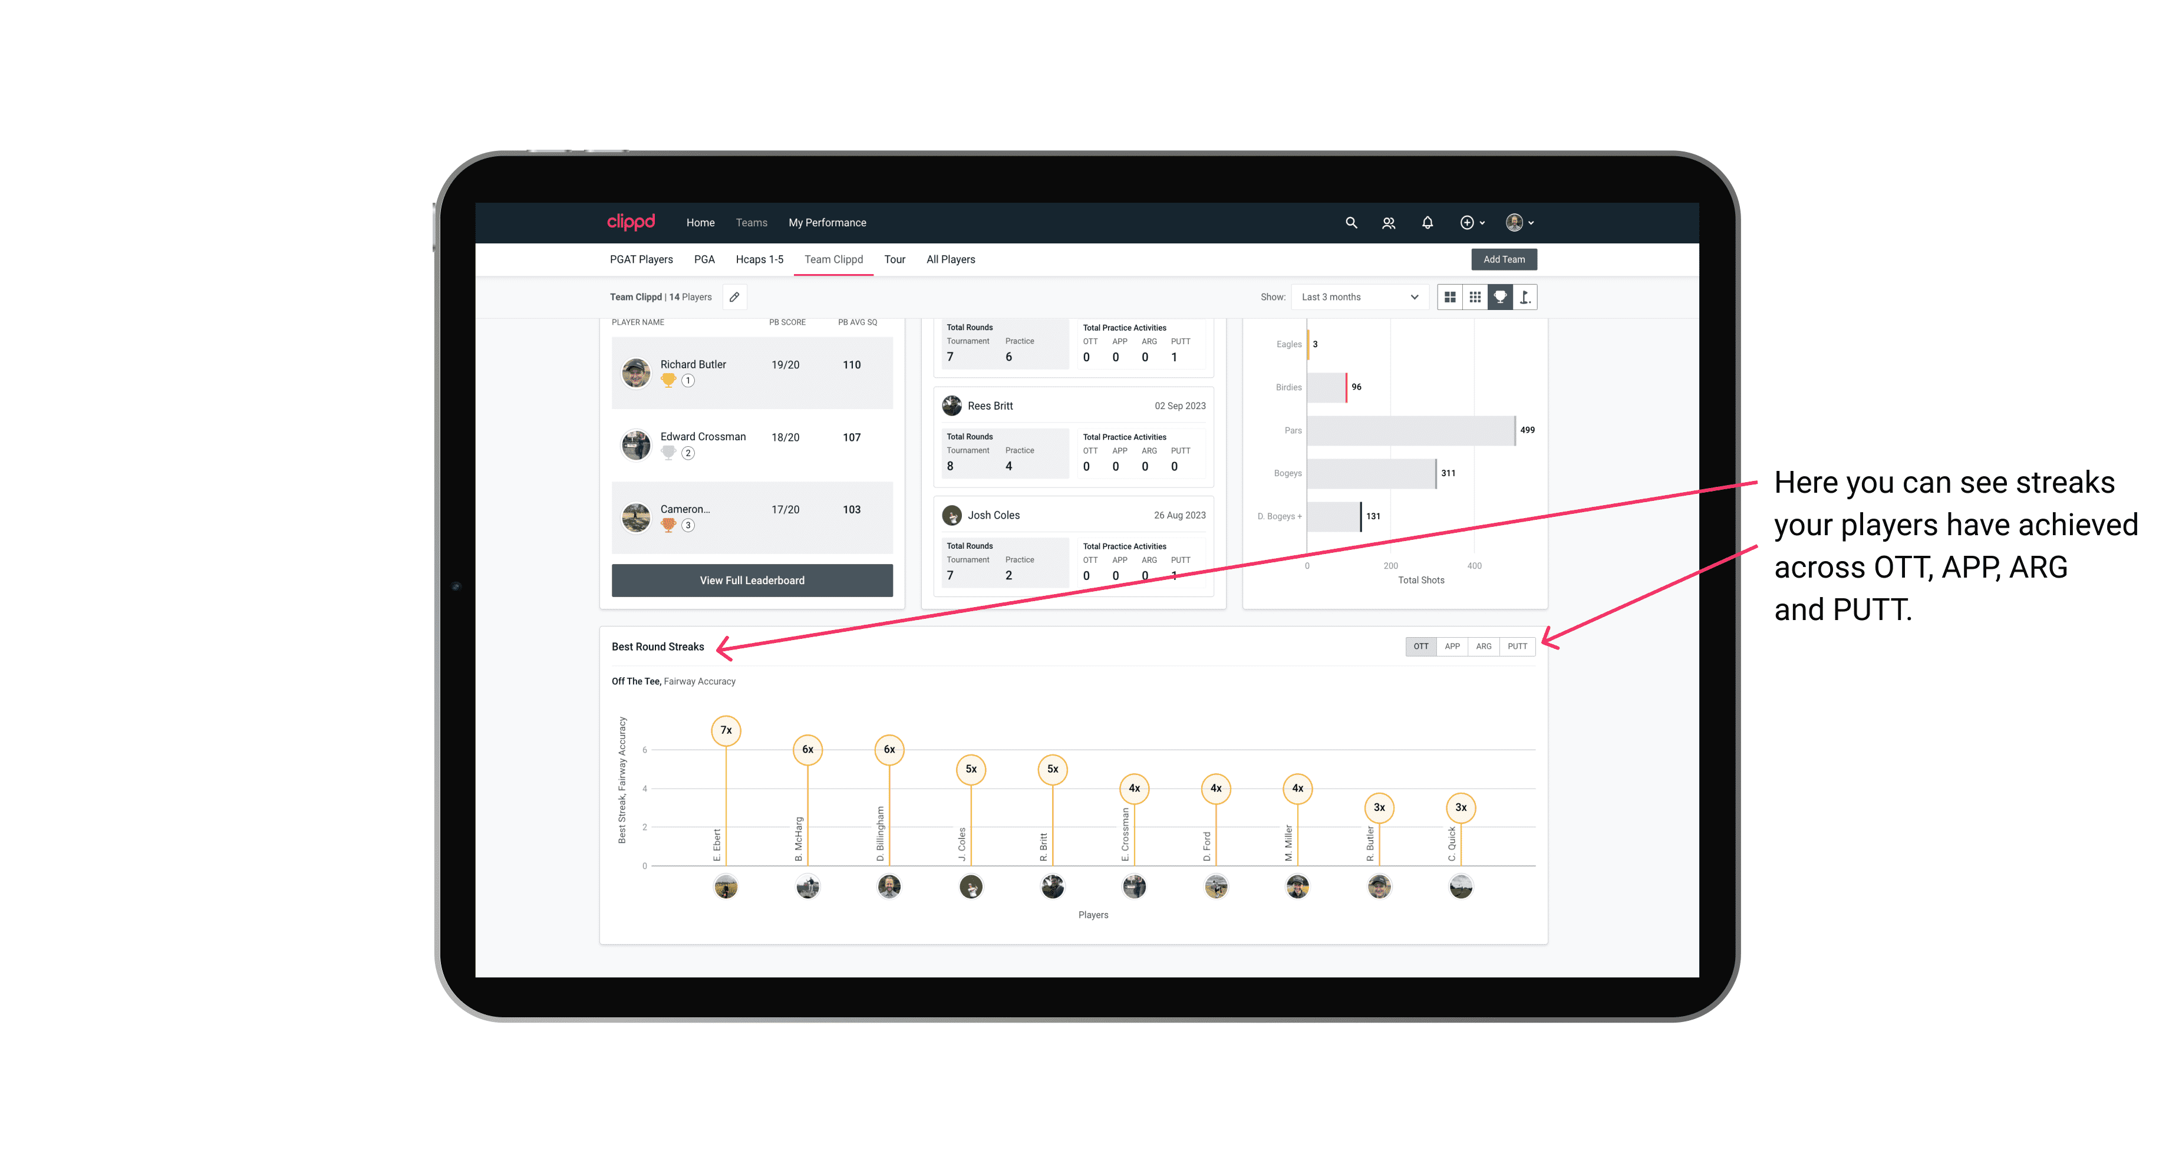Click the My Performance dropdown in navbar
The width and height of the screenshot is (2169, 1167).
(829, 223)
